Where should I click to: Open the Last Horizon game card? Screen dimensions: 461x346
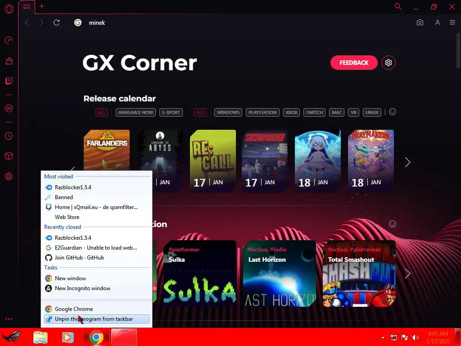280,273
